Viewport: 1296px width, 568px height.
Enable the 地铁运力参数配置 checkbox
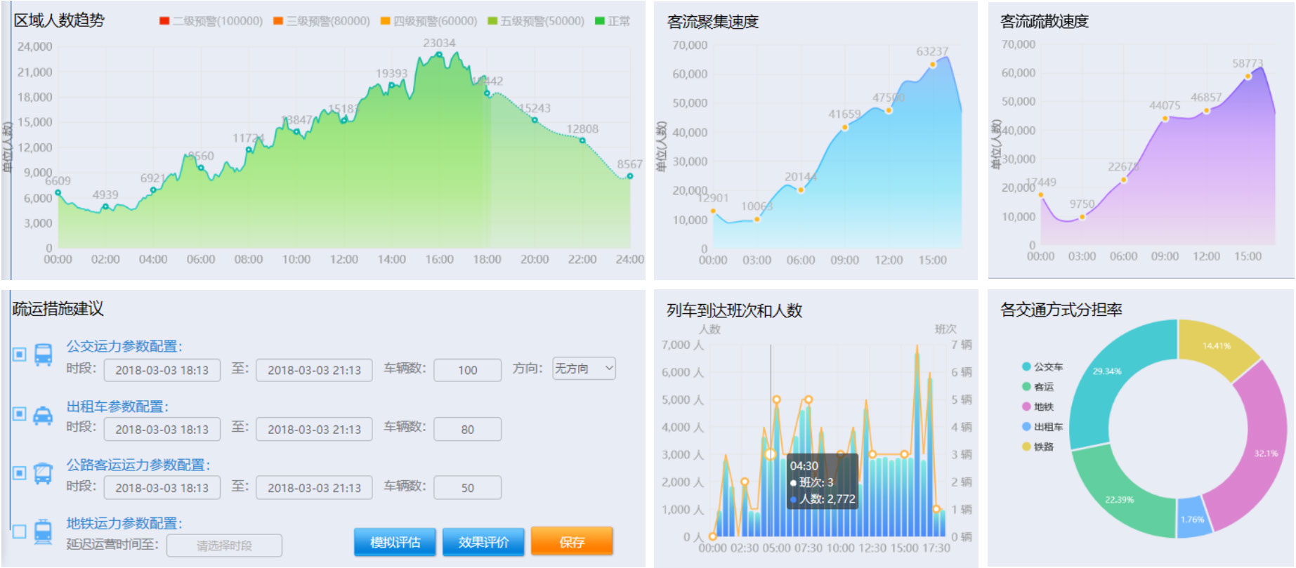(x=20, y=531)
